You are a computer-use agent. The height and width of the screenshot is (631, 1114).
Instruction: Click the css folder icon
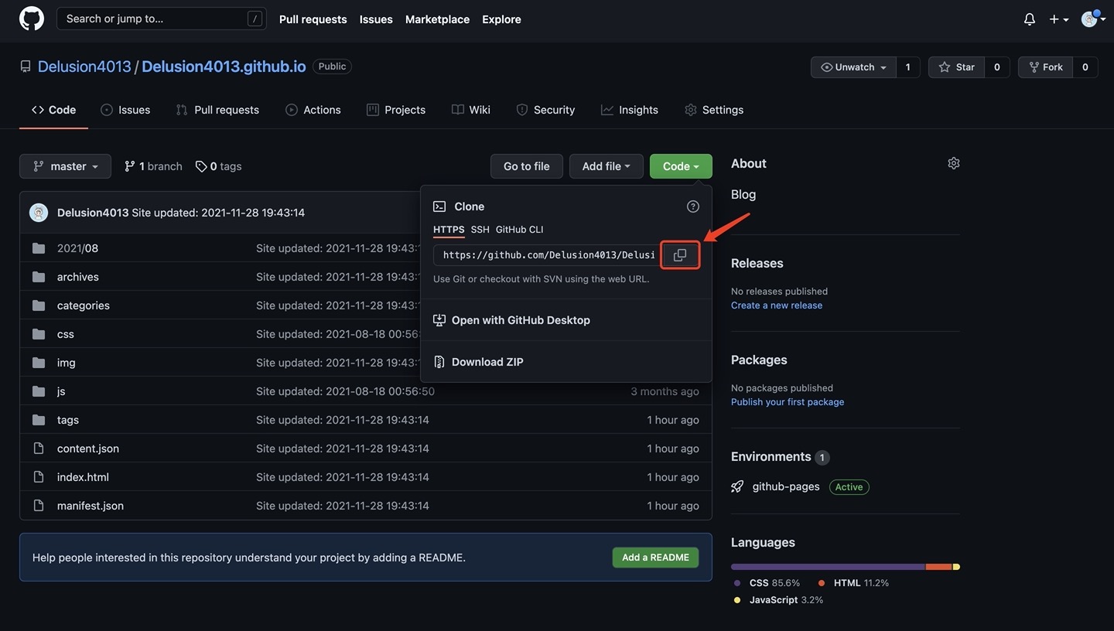pos(39,334)
